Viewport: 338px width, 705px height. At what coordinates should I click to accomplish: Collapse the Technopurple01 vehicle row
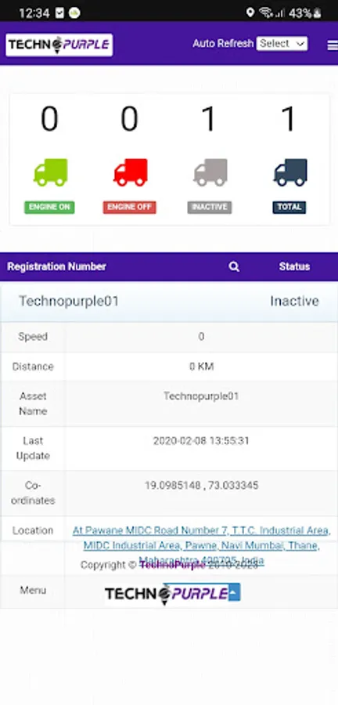pyautogui.click(x=169, y=302)
